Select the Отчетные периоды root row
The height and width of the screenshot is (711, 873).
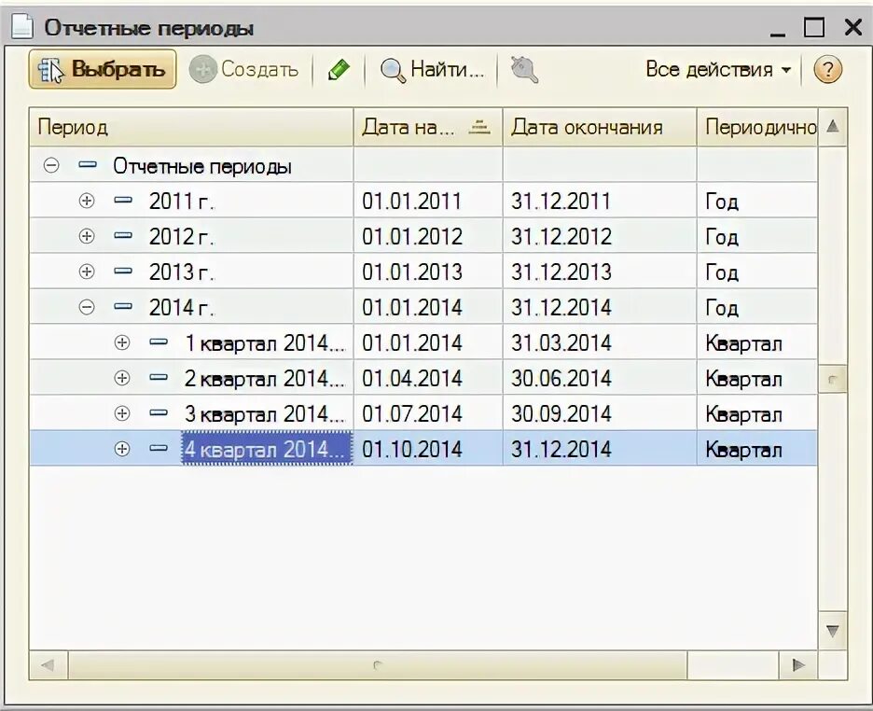[x=423, y=165]
